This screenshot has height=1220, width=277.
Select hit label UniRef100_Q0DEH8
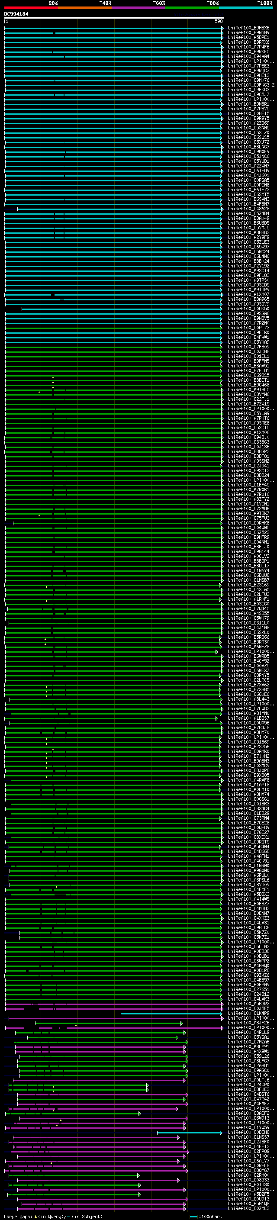click(x=248, y=1133)
